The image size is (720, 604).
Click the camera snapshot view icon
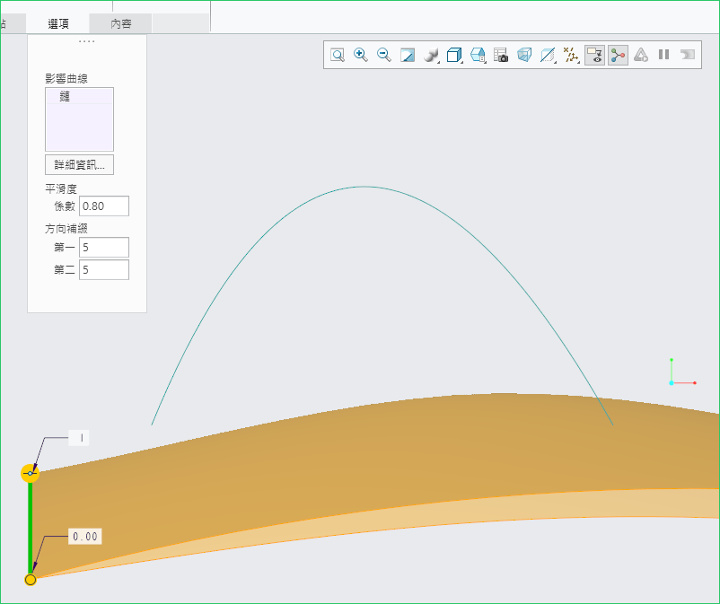(501, 55)
